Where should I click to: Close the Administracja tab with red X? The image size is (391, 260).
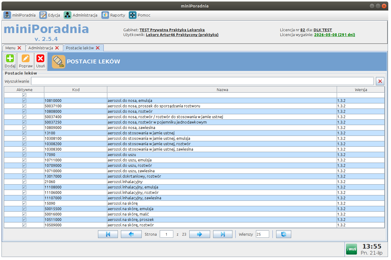pos(57,48)
